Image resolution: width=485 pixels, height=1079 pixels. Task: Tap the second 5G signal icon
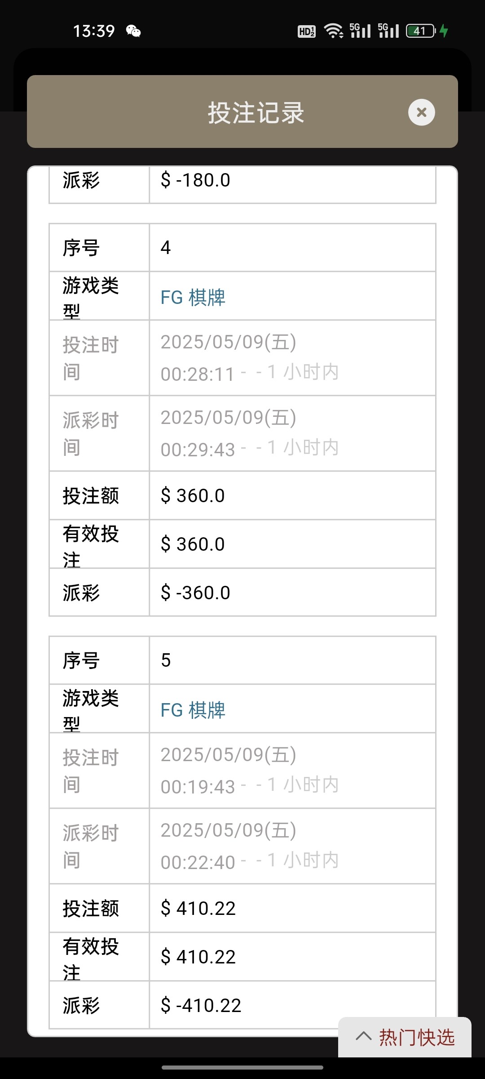click(x=388, y=31)
